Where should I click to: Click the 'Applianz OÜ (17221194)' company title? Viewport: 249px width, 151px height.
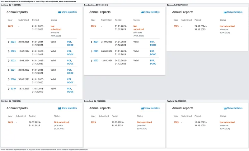[176, 101]
